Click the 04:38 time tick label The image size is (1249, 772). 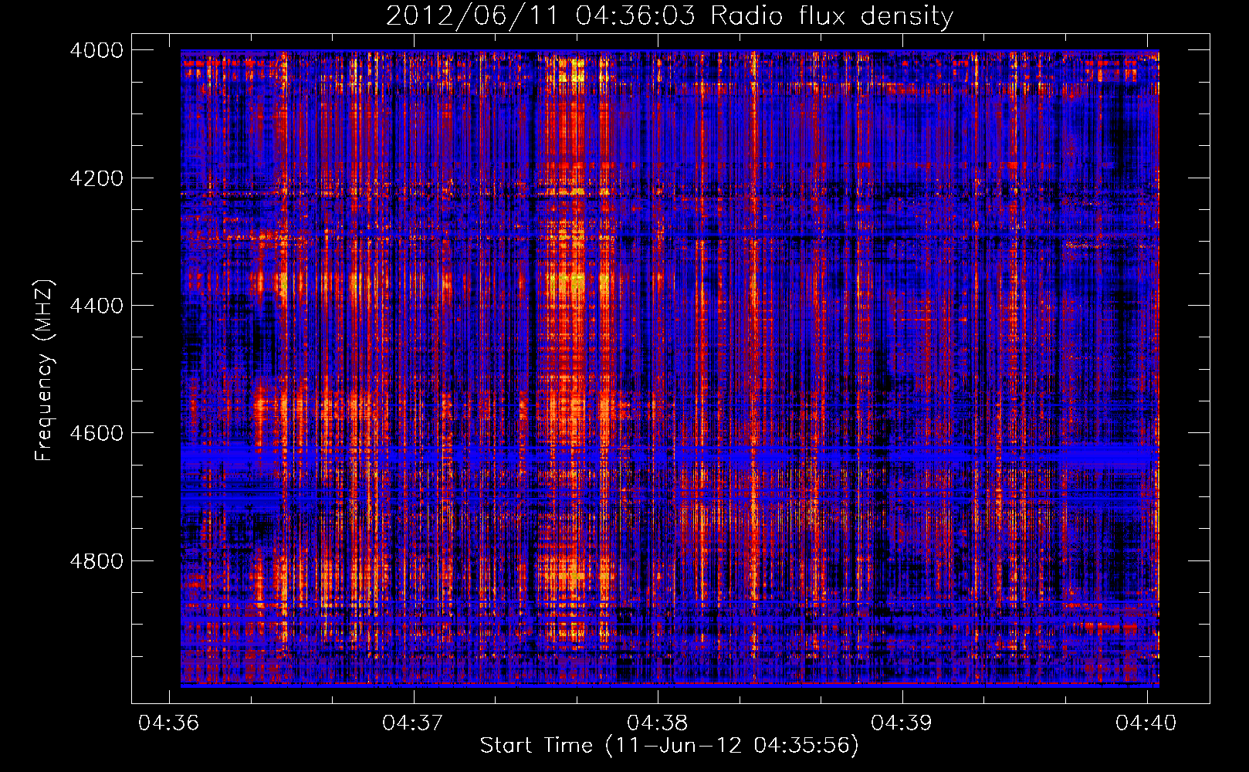(x=657, y=723)
